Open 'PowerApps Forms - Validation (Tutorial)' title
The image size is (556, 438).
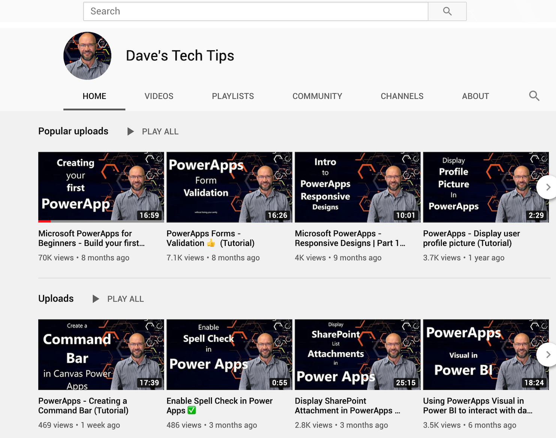(211, 238)
